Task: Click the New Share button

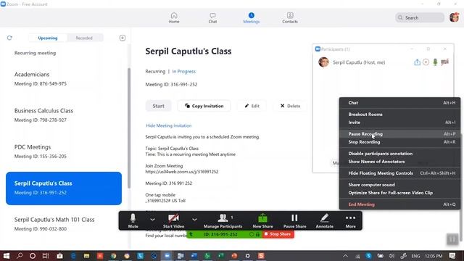Action: (x=262, y=220)
